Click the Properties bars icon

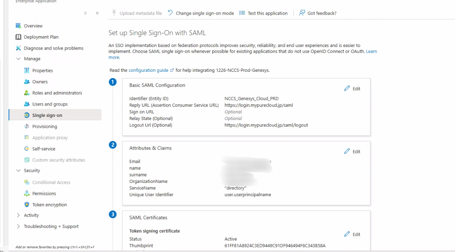[26, 70]
